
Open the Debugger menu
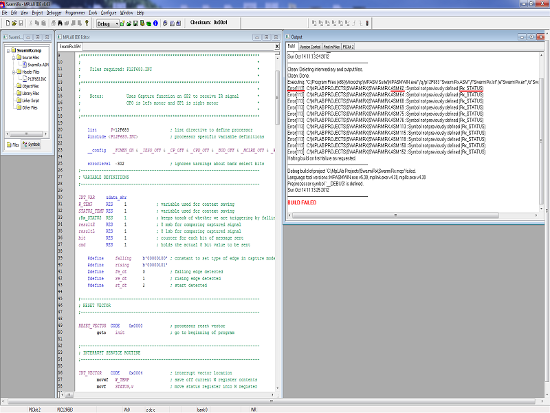(54, 13)
